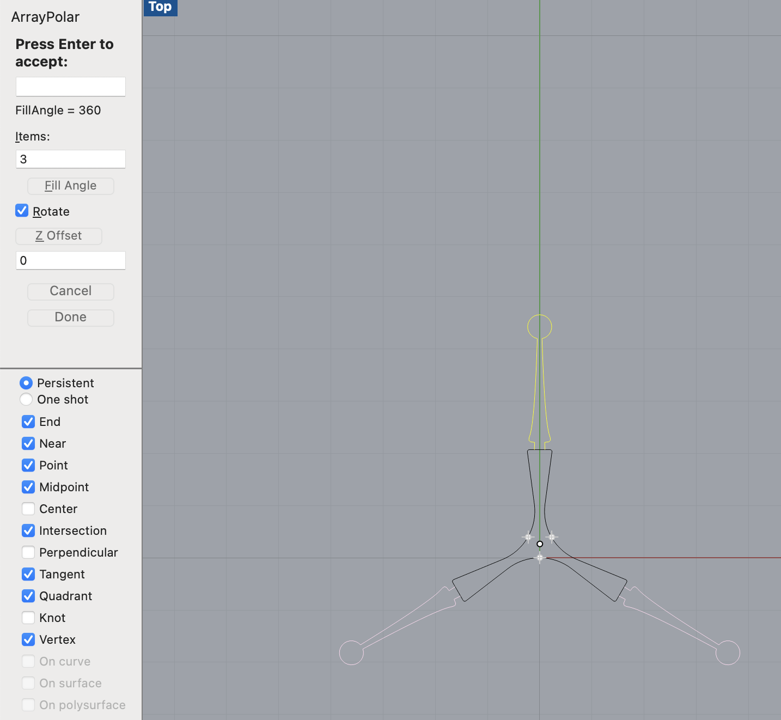781x720 pixels.
Task: Disable the End object snap
Action: [28, 422]
